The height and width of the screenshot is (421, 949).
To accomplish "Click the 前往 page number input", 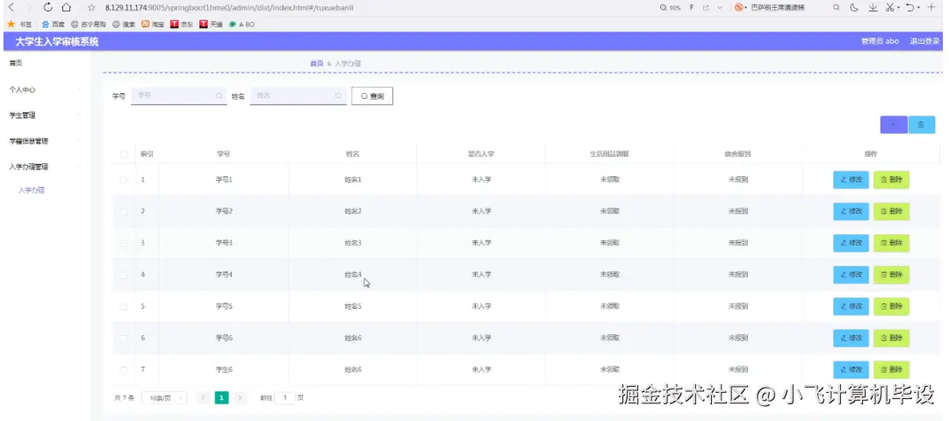I will coord(285,398).
